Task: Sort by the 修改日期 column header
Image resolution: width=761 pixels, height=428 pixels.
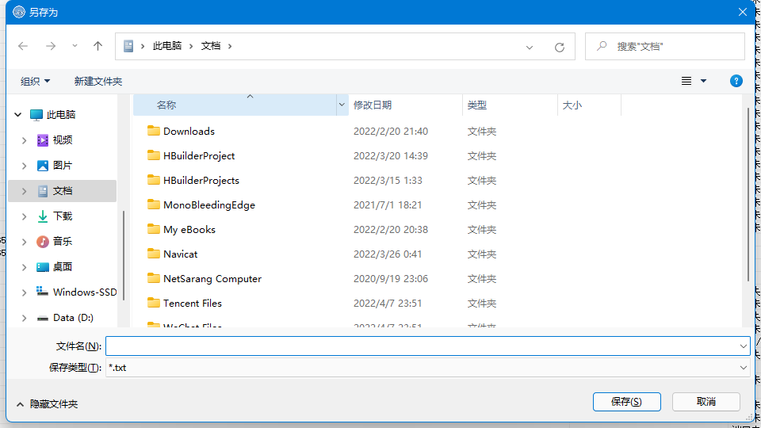Action: pos(405,105)
